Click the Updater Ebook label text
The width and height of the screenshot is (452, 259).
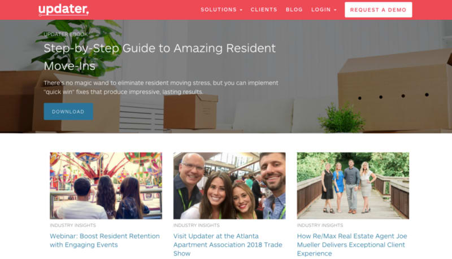click(66, 34)
